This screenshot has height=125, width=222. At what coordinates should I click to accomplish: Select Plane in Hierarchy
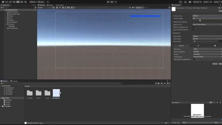10,16
